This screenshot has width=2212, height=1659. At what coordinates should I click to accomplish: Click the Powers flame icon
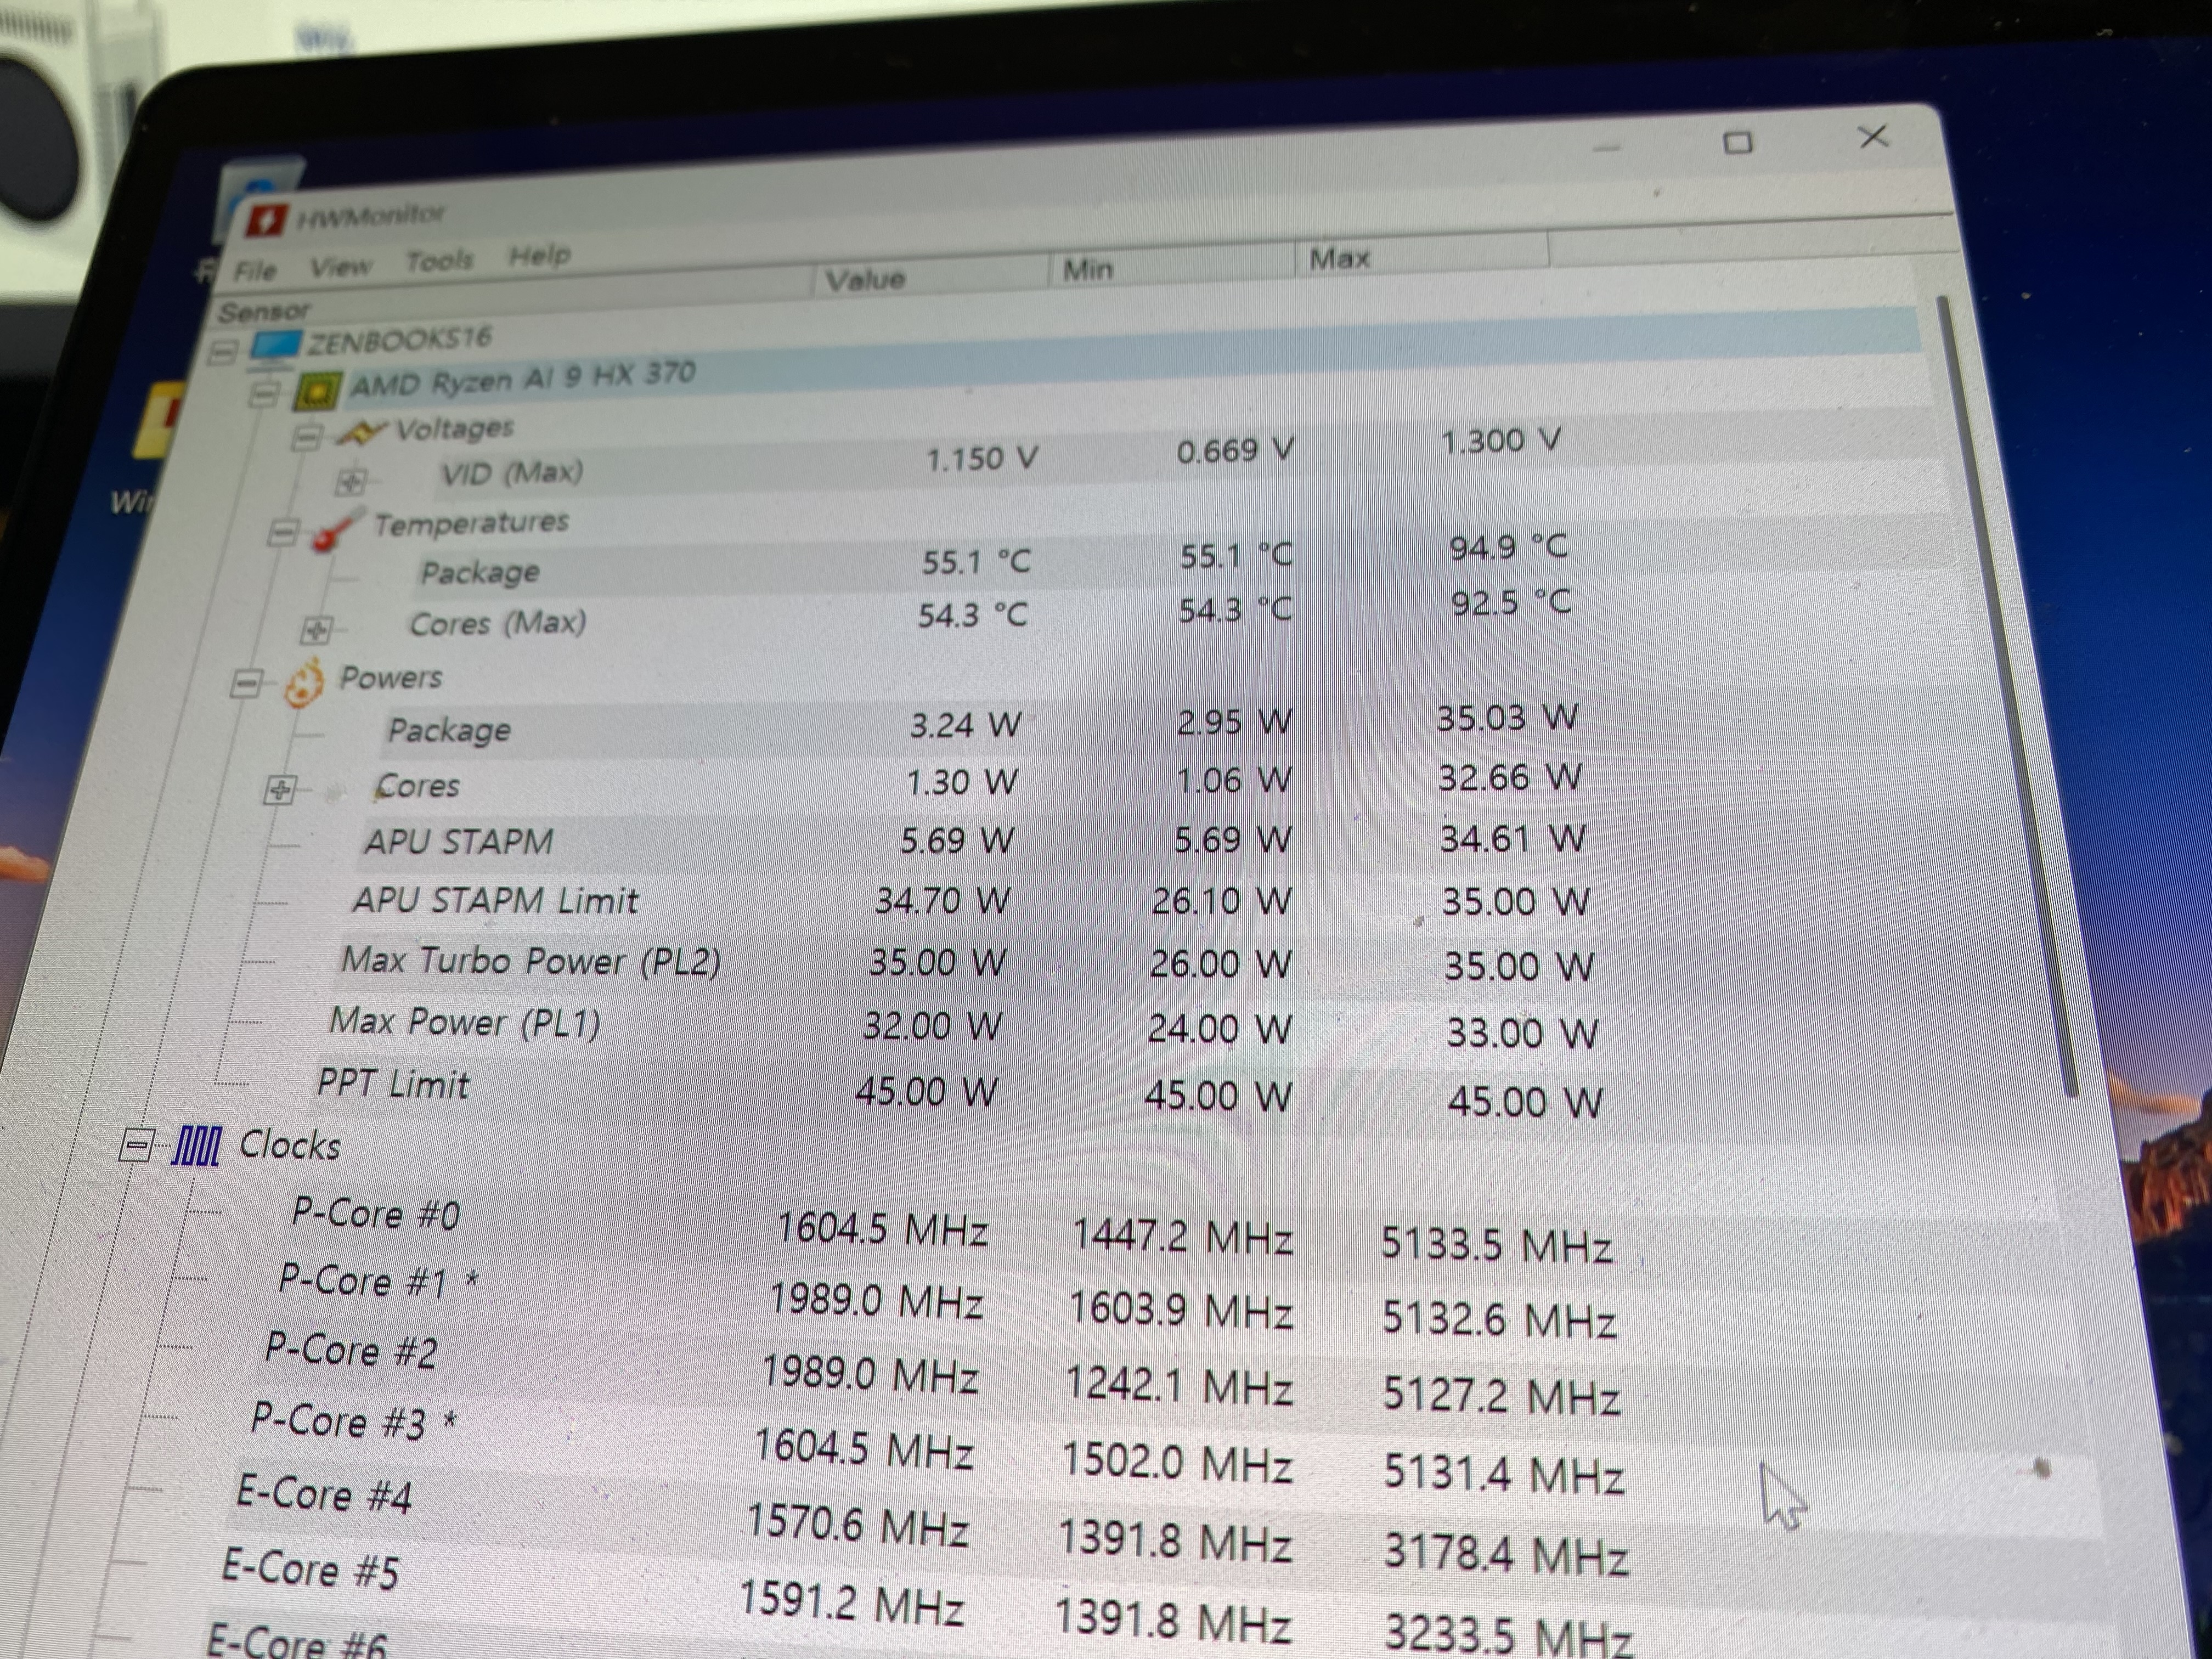[305, 683]
